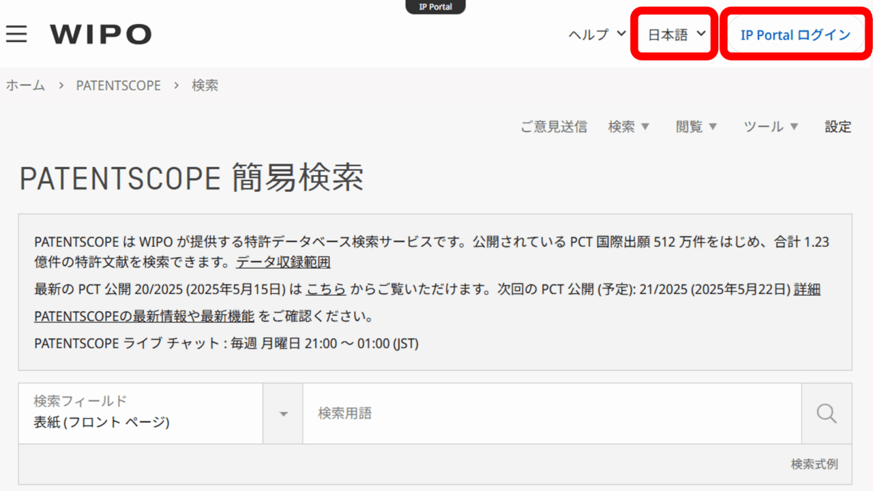Screen dimensions: 873x491
Task: Open the 検索フィールド dropdown arrow
Action: [x=283, y=414]
